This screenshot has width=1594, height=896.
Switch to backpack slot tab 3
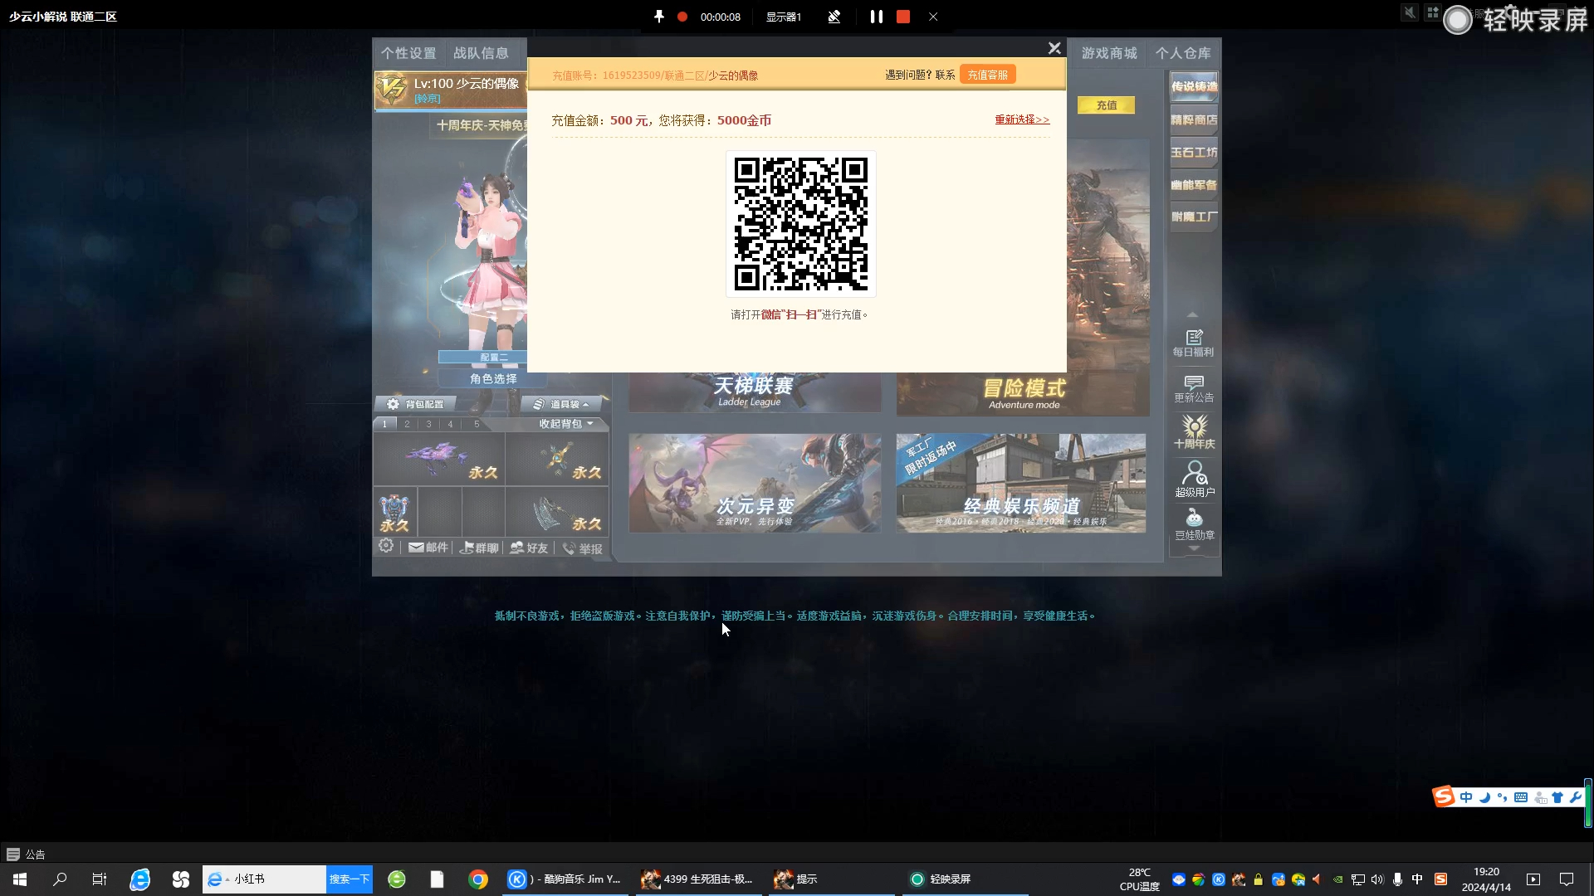tap(428, 424)
